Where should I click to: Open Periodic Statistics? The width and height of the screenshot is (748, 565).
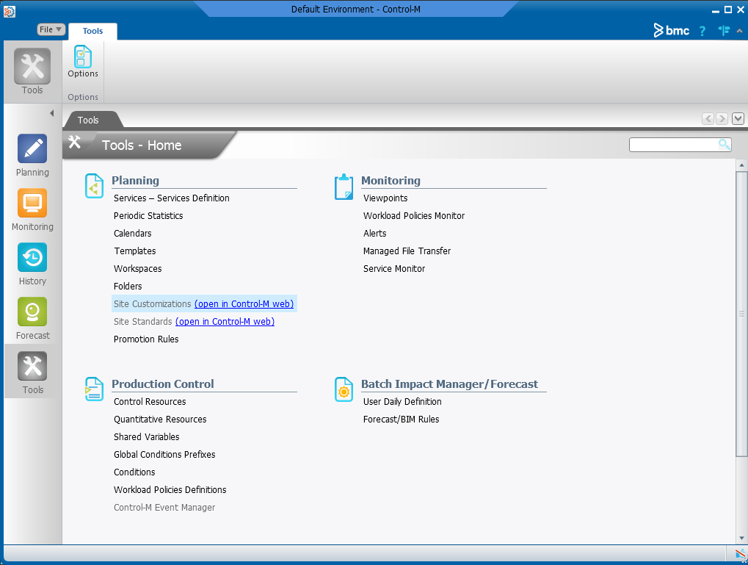[x=148, y=216]
